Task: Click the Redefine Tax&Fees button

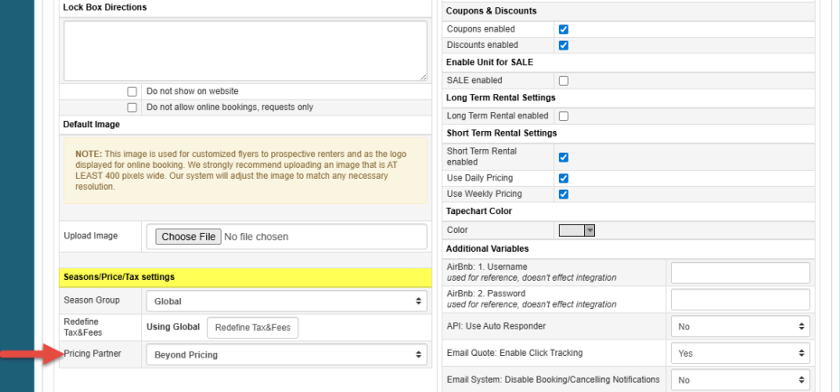Action: (252, 327)
